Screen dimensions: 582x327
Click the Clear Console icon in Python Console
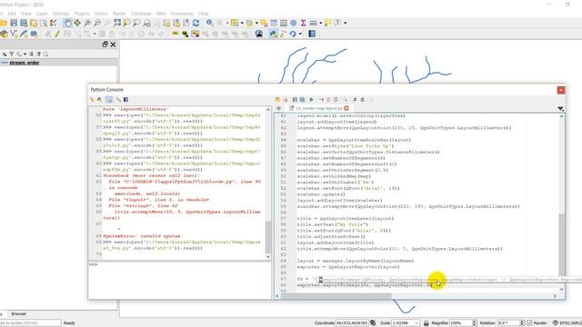pyautogui.click(x=92, y=99)
